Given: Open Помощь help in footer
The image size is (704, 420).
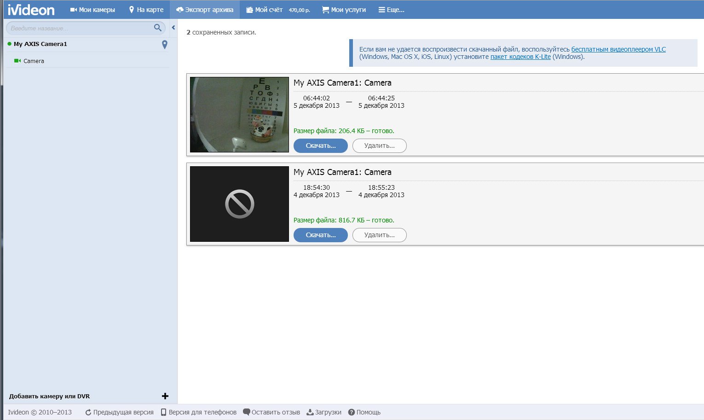Looking at the screenshot, I should point(364,412).
